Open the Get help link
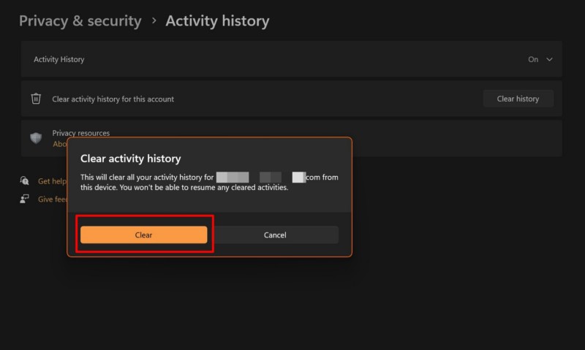Screen dimensions: 585x350 point(52,181)
